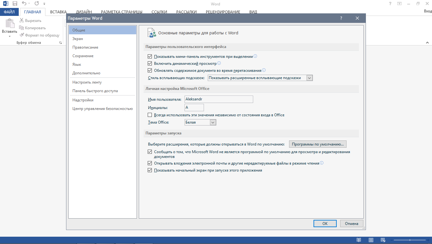Click the Вырезать scissors icon
The width and height of the screenshot is (432, 244).
click(22, 21)
